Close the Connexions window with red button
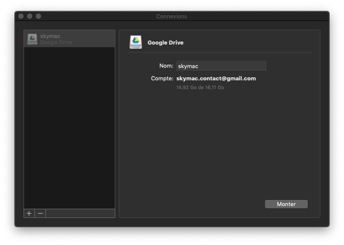This screenshot has height=245, width=344. coord(21,16)
